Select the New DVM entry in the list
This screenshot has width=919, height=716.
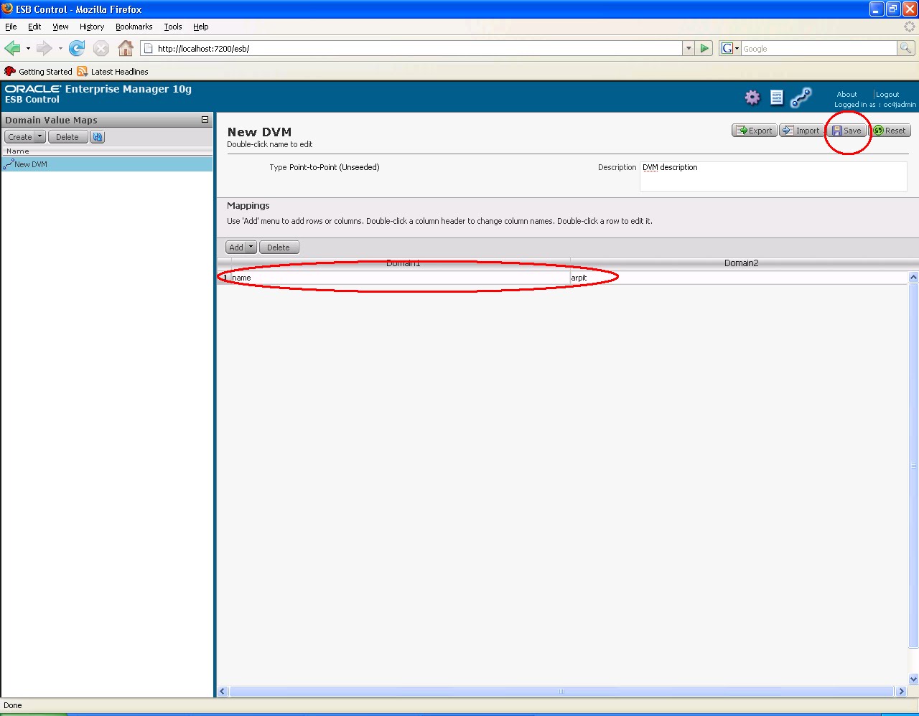pos(29,164)
